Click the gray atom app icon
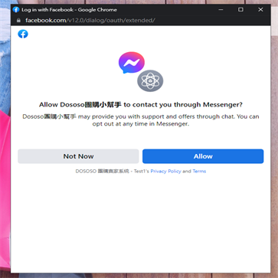Viewport: 278px width, 278px height. (x=150, y=80)
